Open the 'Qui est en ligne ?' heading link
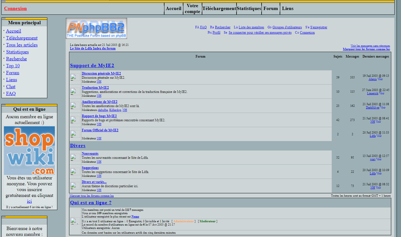401x237 pixels. pyautogui.click(x=91, y=203)
